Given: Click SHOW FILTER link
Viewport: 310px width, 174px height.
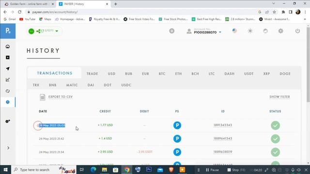Looking at the screenshot, I should (x=279, y=97).
